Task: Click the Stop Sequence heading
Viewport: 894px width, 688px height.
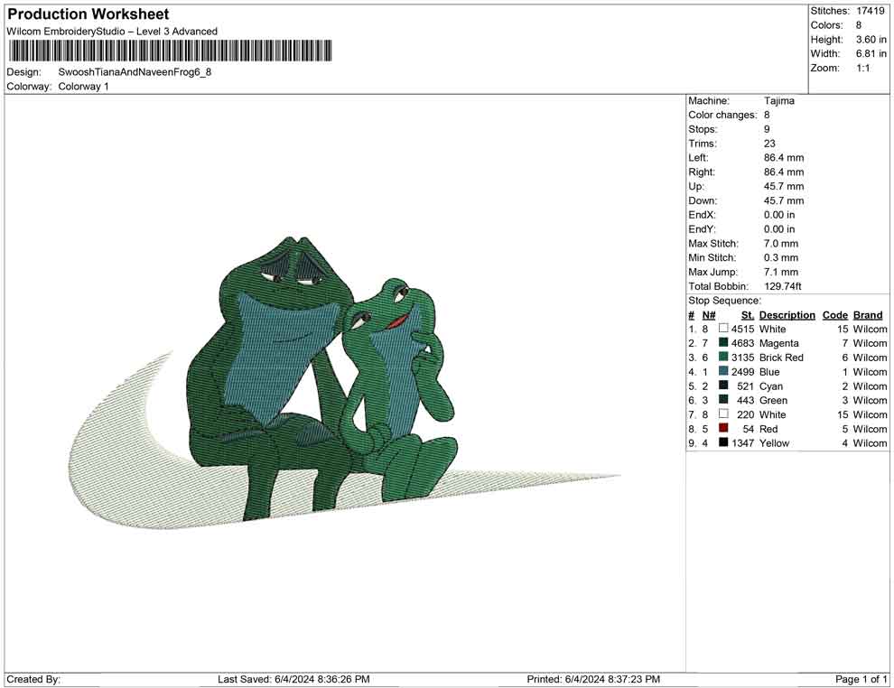Action: [724, 301]
